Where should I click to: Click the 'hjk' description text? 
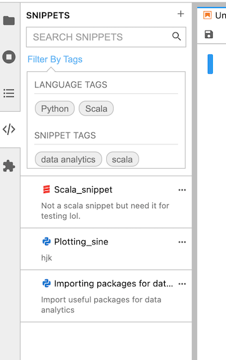47,258
